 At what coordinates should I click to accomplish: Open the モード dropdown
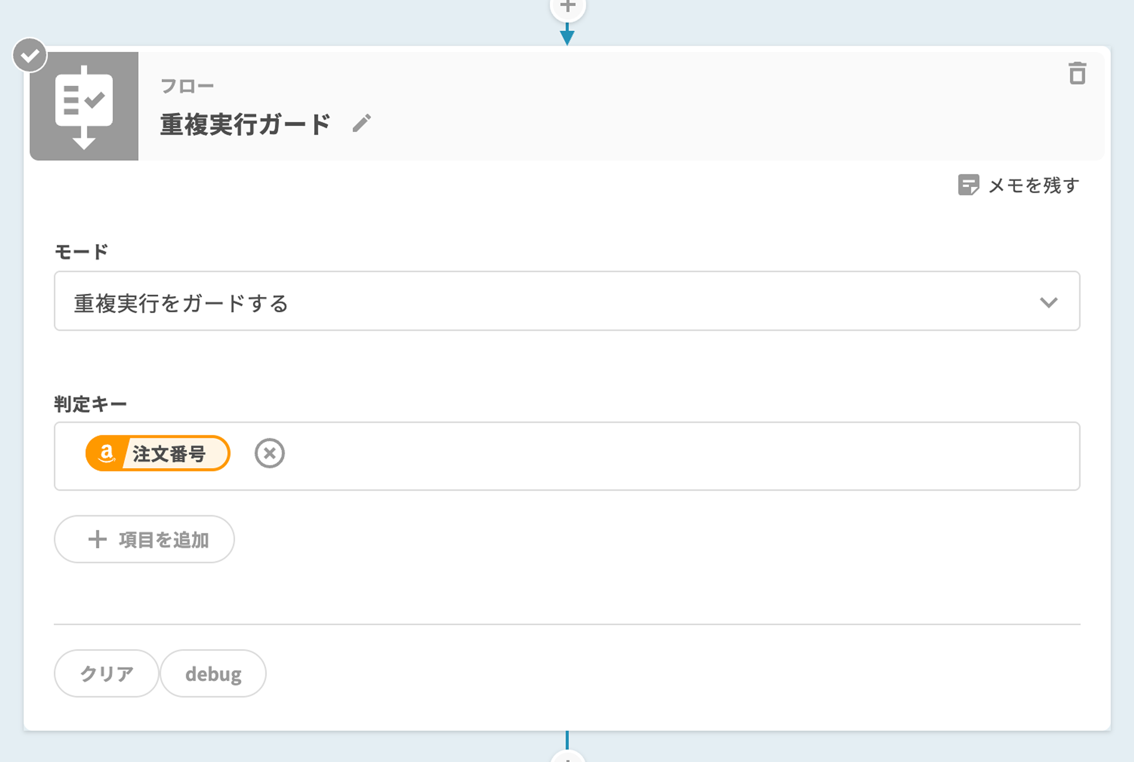coord(567,301)
